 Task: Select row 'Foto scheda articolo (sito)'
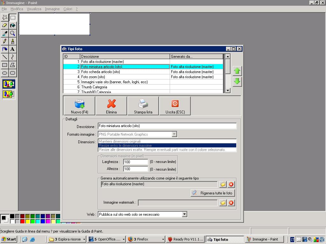click(x=143, y=72)
